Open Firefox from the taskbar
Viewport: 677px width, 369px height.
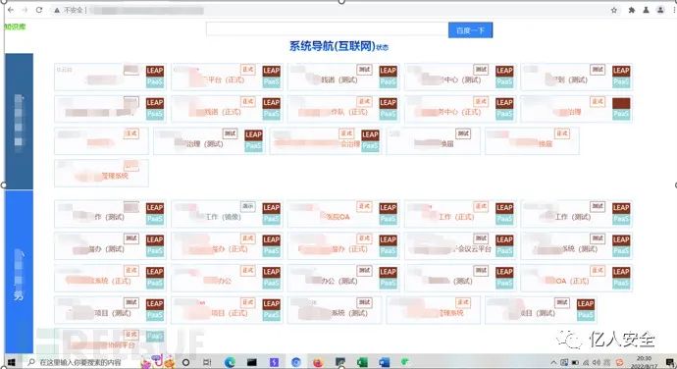[x=318, y=362]
